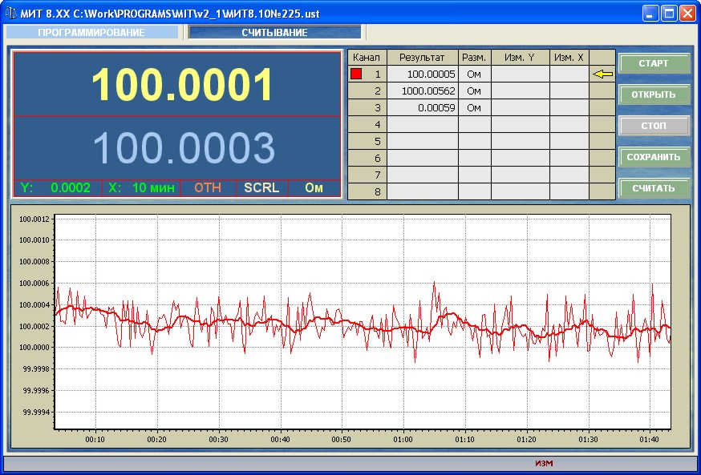Viewport: 701px width, 475px height.
Task: Click the large yellow 100.0001 reading
Action: 183,85
